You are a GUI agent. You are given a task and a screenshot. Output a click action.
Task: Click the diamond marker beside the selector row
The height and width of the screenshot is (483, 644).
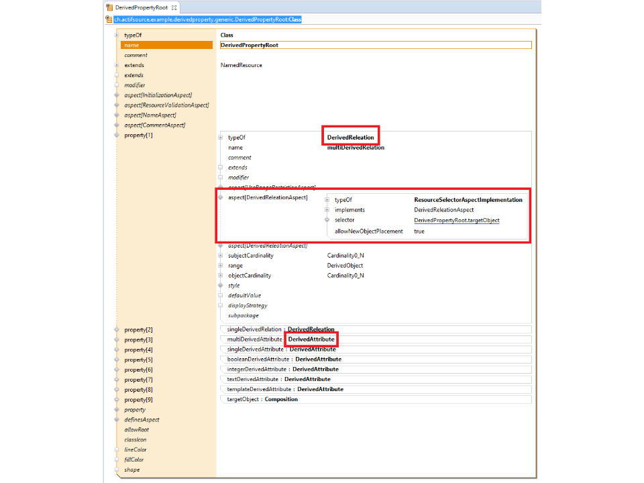tap(327, 220)
